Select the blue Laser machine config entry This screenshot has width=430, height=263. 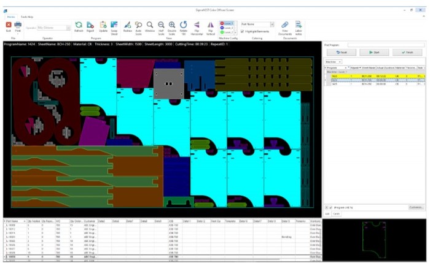click(x=227, y=28)
